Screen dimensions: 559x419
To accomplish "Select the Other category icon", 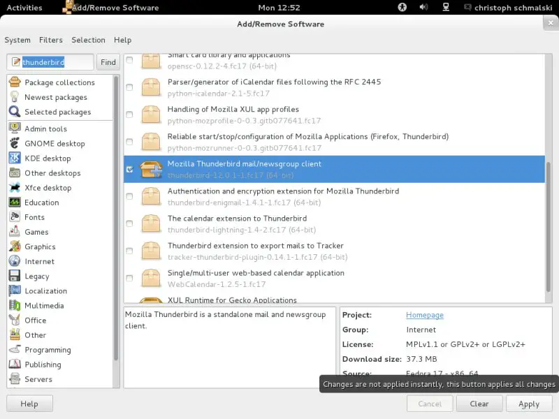I will pos(15,335).
